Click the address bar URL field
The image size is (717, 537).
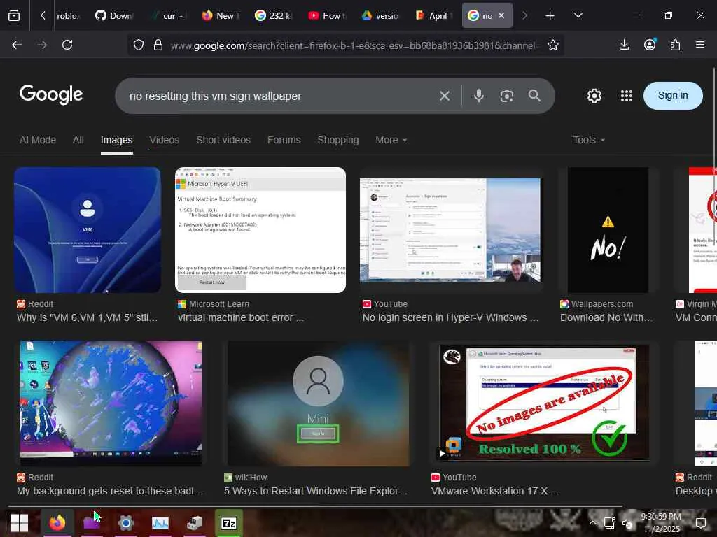click(354, 45)
